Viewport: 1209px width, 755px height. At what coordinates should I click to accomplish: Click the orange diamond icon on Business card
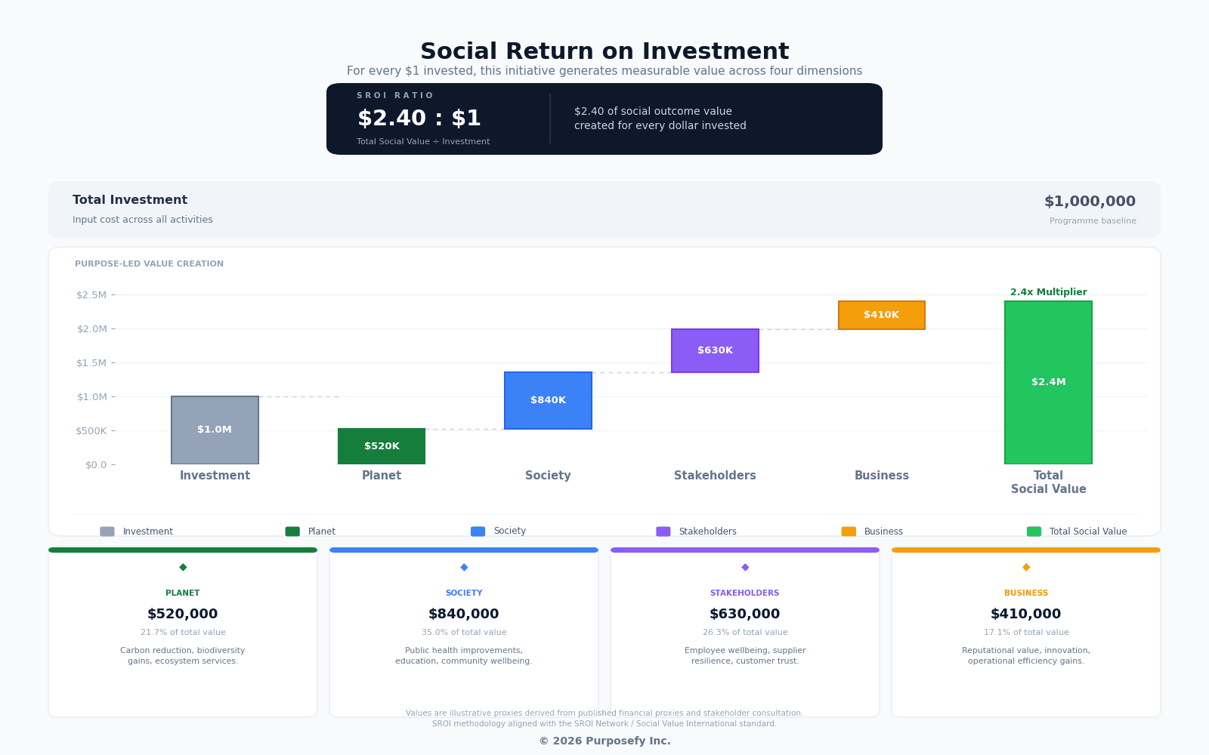tap(1026, 567)
